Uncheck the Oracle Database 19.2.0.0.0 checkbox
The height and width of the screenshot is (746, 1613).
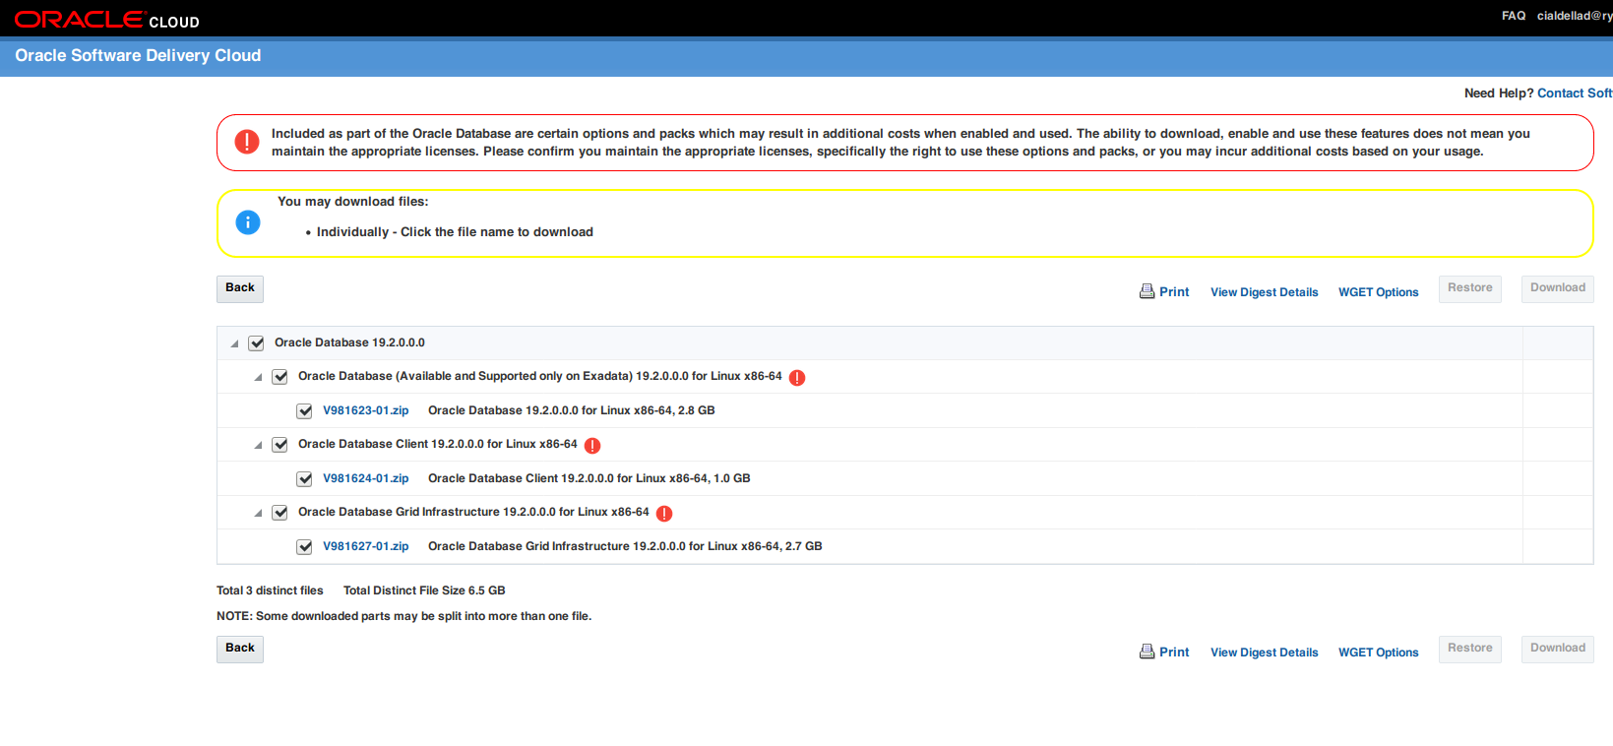257,343
